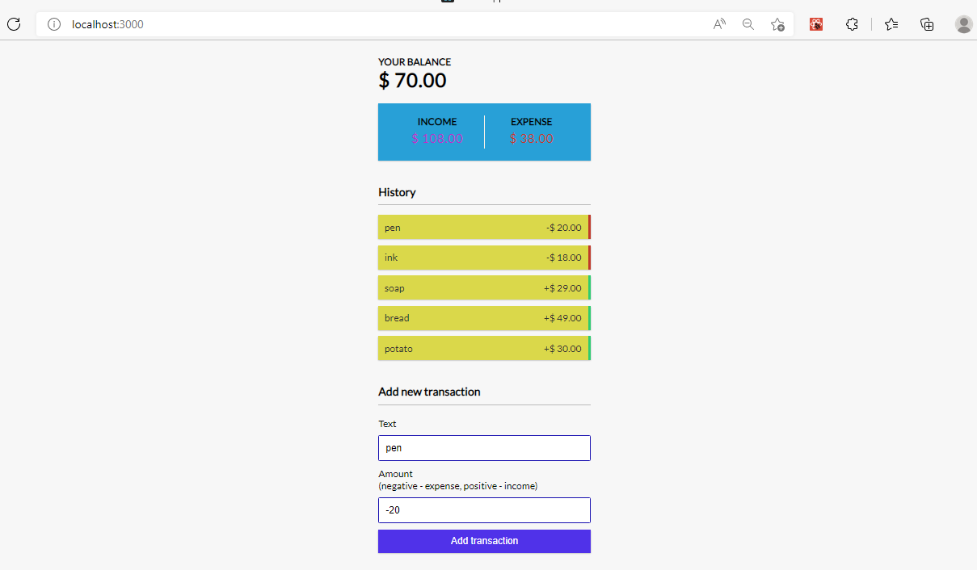Viewport: 977px width, 570px height.
Task: Open the browser profile menu
Action: (963, 24)
